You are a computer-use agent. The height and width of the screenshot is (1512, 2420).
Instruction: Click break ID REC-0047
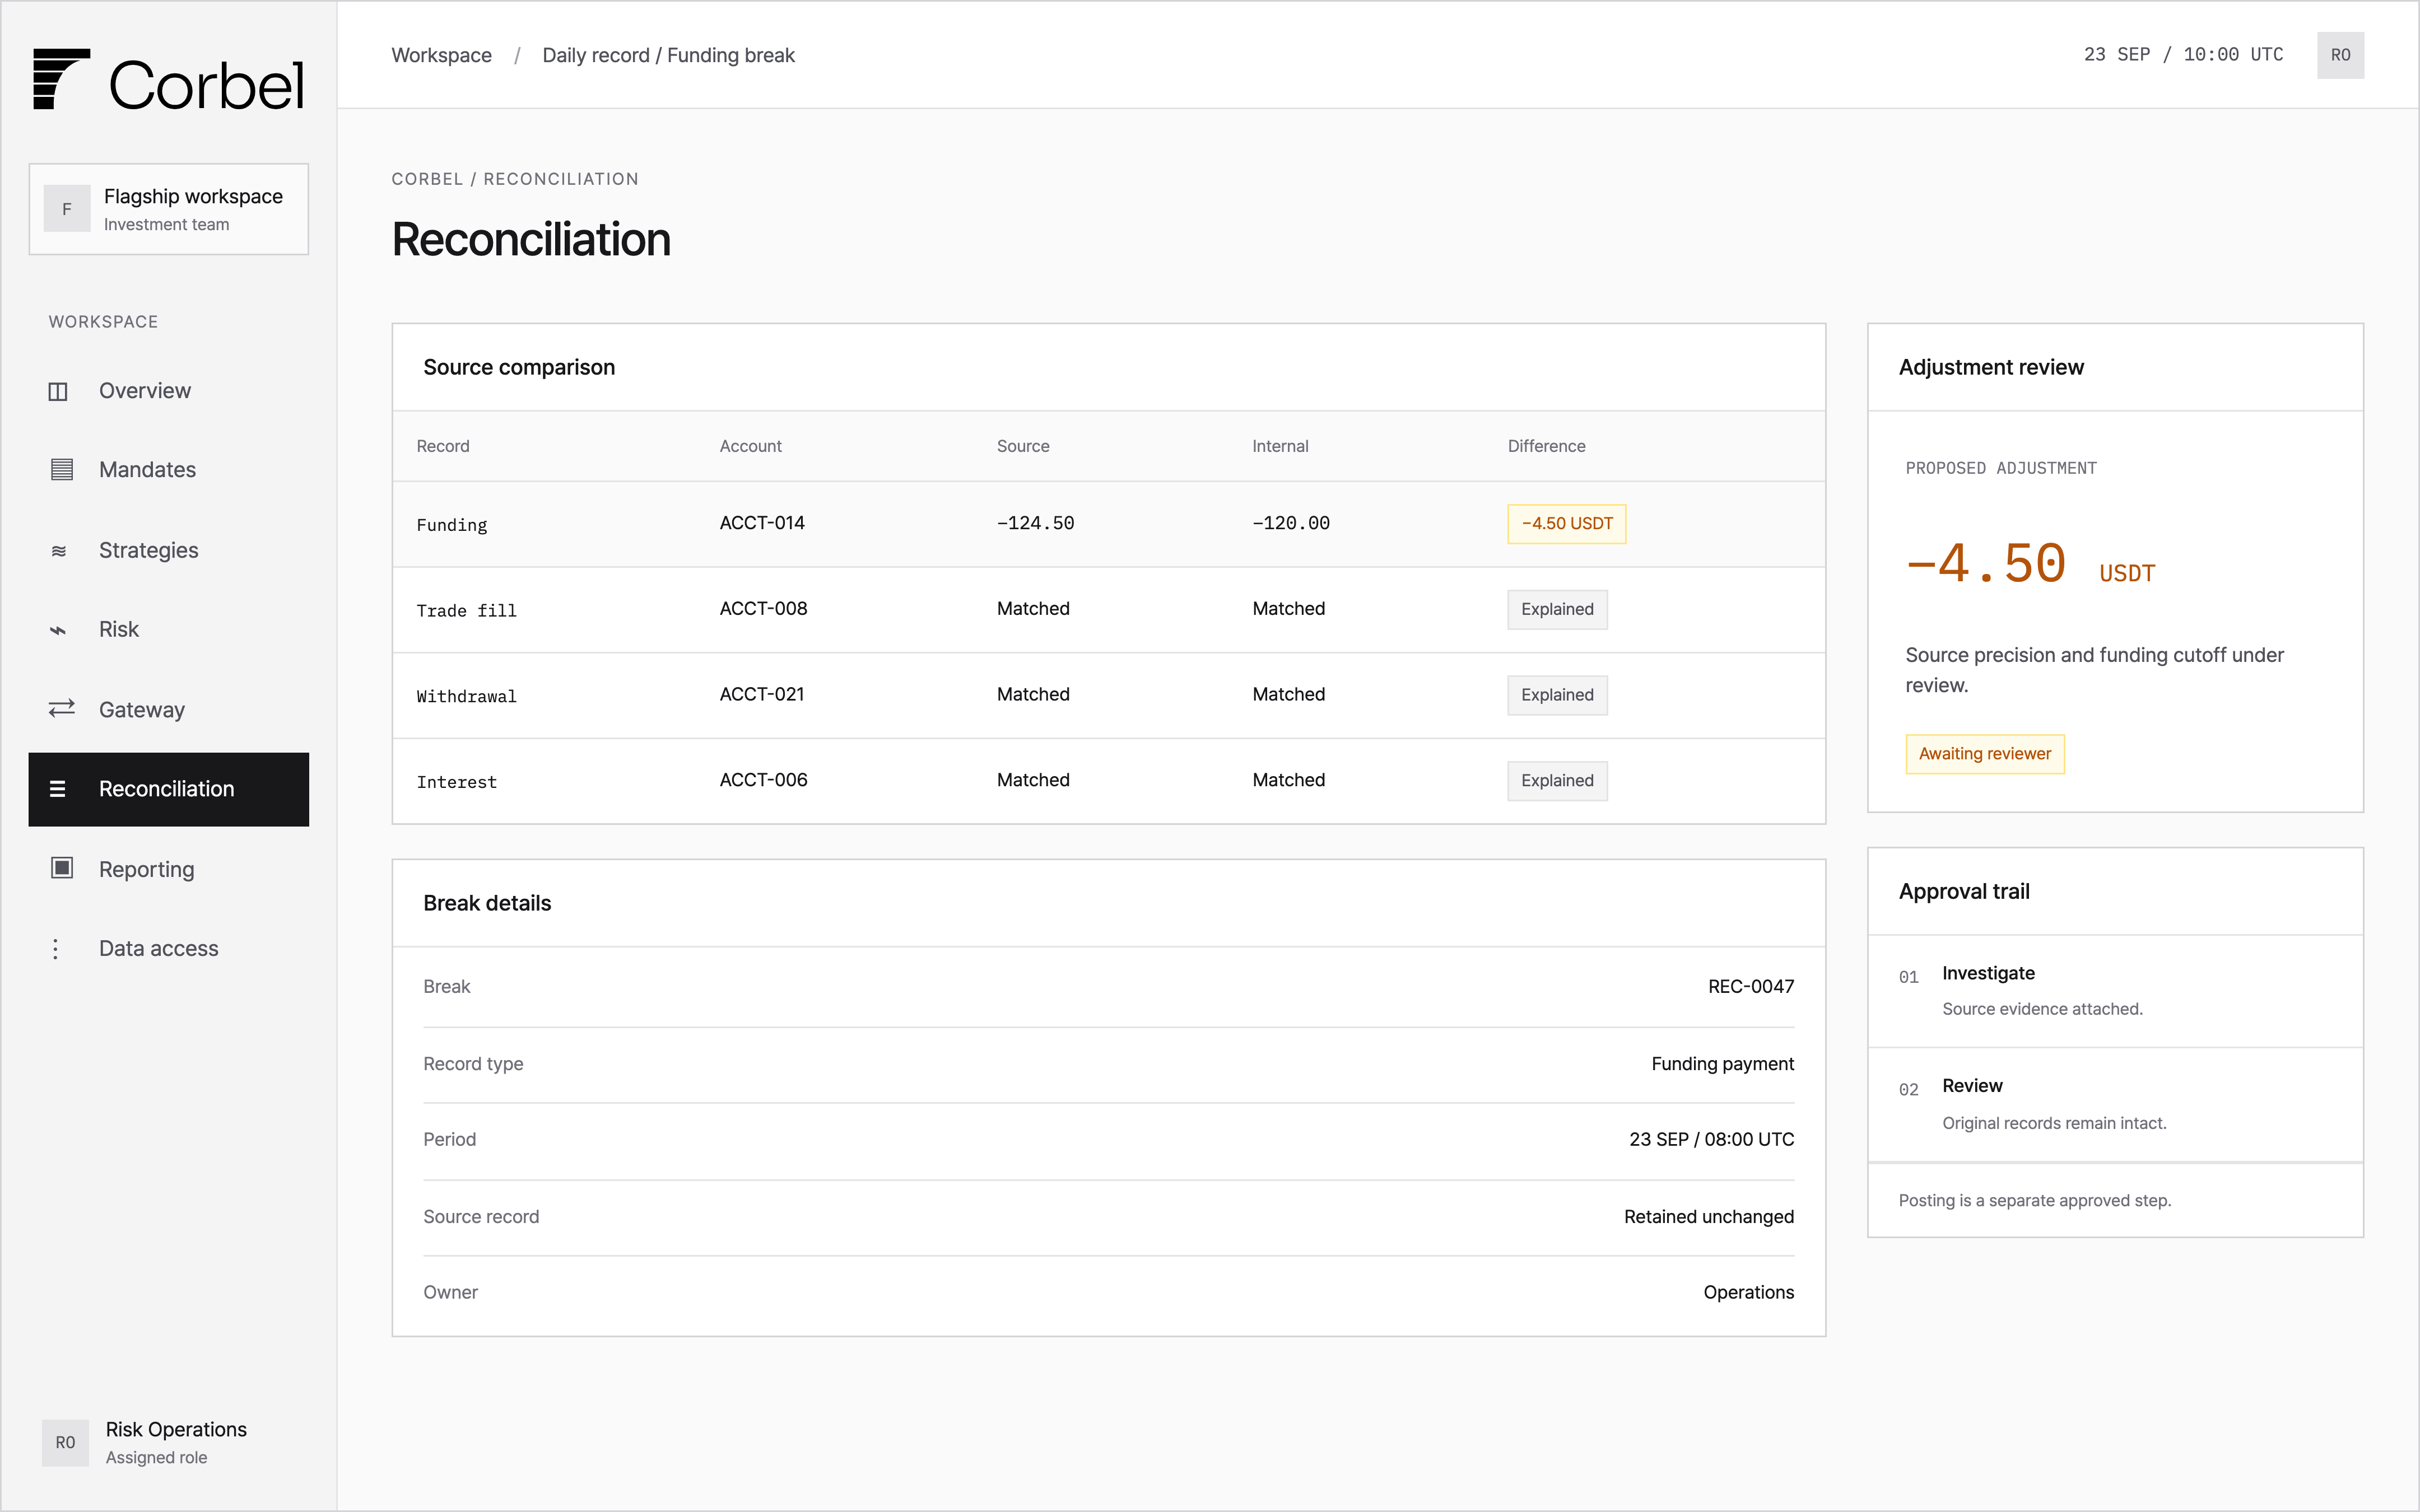click(x=1750, y=987)
